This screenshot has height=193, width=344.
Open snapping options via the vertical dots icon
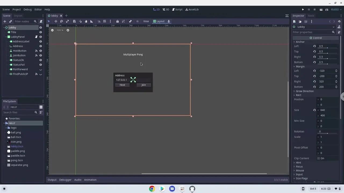110,21
